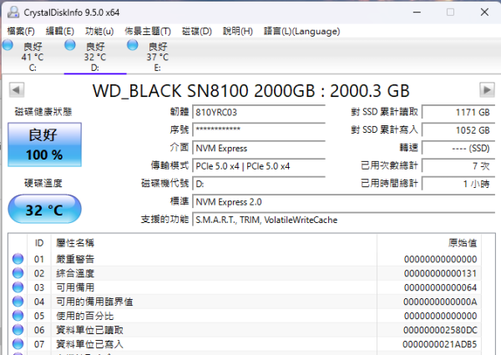Switch to drive D: tab showing 32 °C
The width and height of the screenshot is (501, 355).
pos(95,56)
